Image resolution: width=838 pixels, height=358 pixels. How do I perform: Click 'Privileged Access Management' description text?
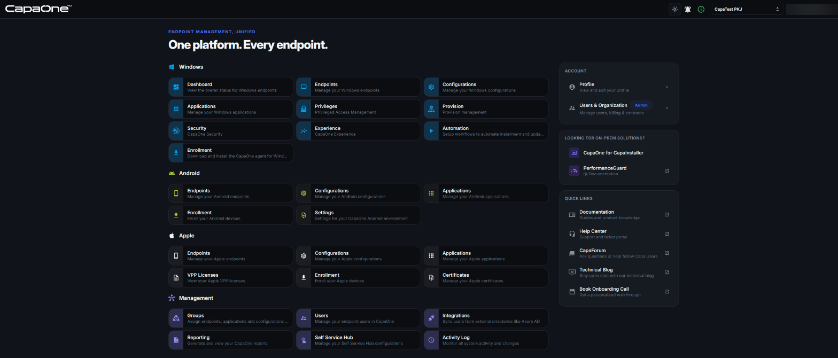[x=345, y=112]
